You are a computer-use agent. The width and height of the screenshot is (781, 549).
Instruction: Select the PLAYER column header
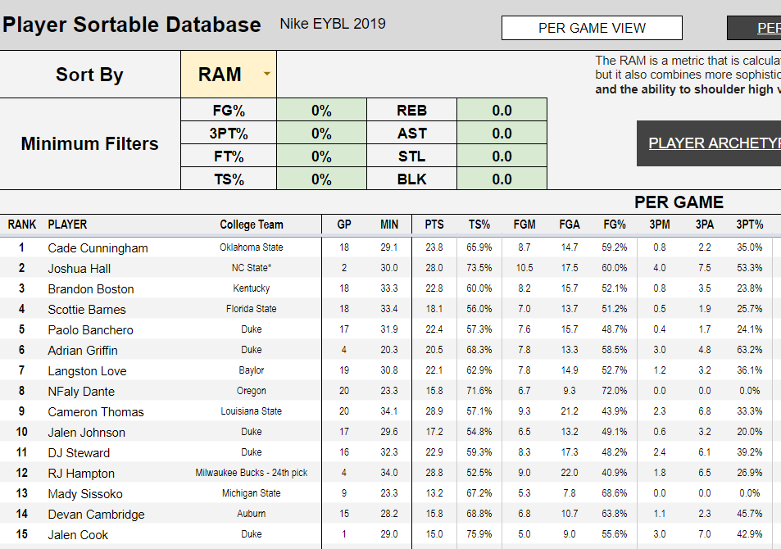[x=67, y=225]
